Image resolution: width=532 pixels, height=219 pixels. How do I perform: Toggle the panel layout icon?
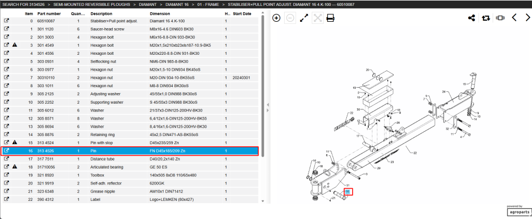pos(500,18)
